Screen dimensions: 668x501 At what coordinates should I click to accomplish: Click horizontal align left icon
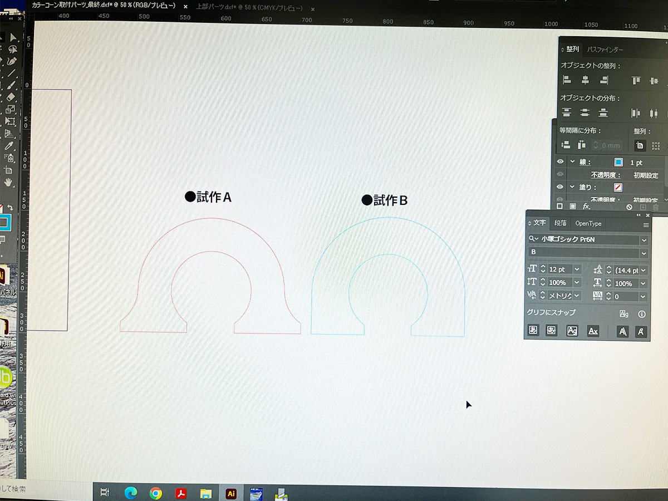point(567,81)
